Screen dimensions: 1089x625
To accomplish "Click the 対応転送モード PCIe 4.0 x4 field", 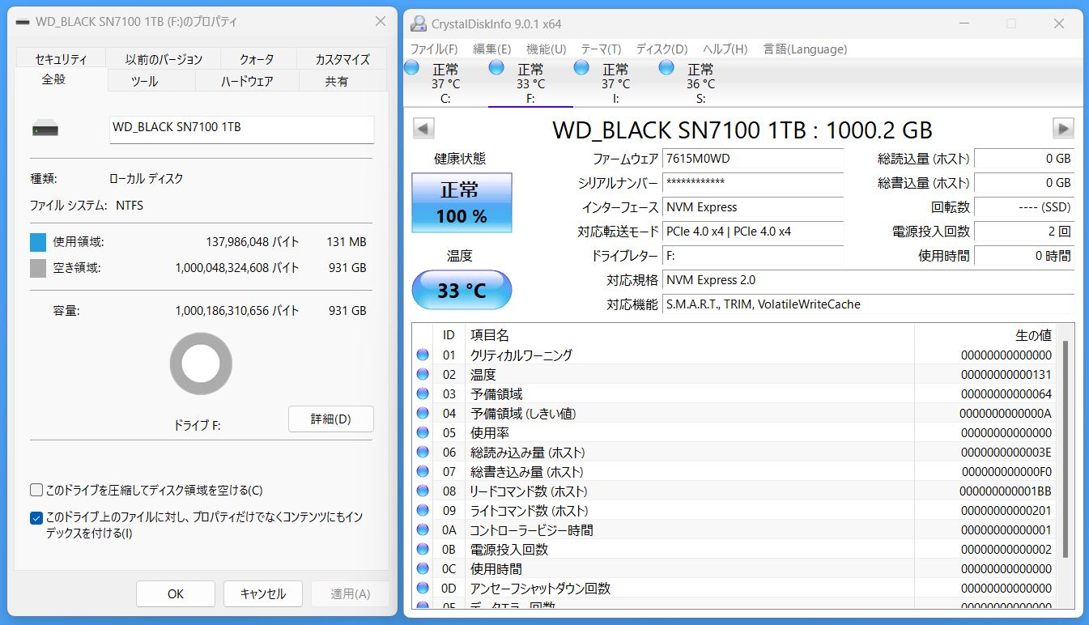I will [753, 232].
